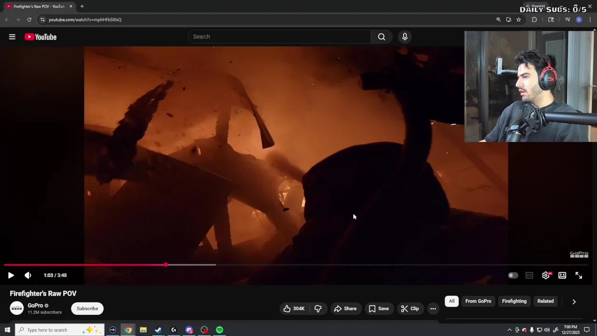This screenshot has height=336, width=597.
Task: Click the 1:03 / 3:48 time display
Action: click(x=55, y=275)
